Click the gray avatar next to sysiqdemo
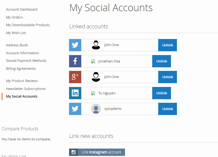Screen dimensions: 218x157 pyautogui.click(x=96, y=109)
